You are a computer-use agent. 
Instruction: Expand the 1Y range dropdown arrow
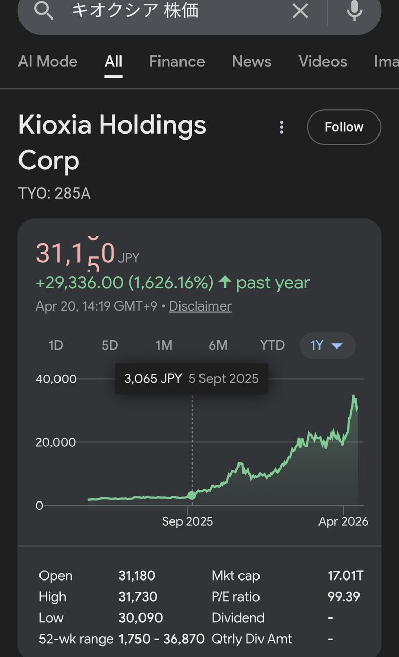(x=337, y=346)
